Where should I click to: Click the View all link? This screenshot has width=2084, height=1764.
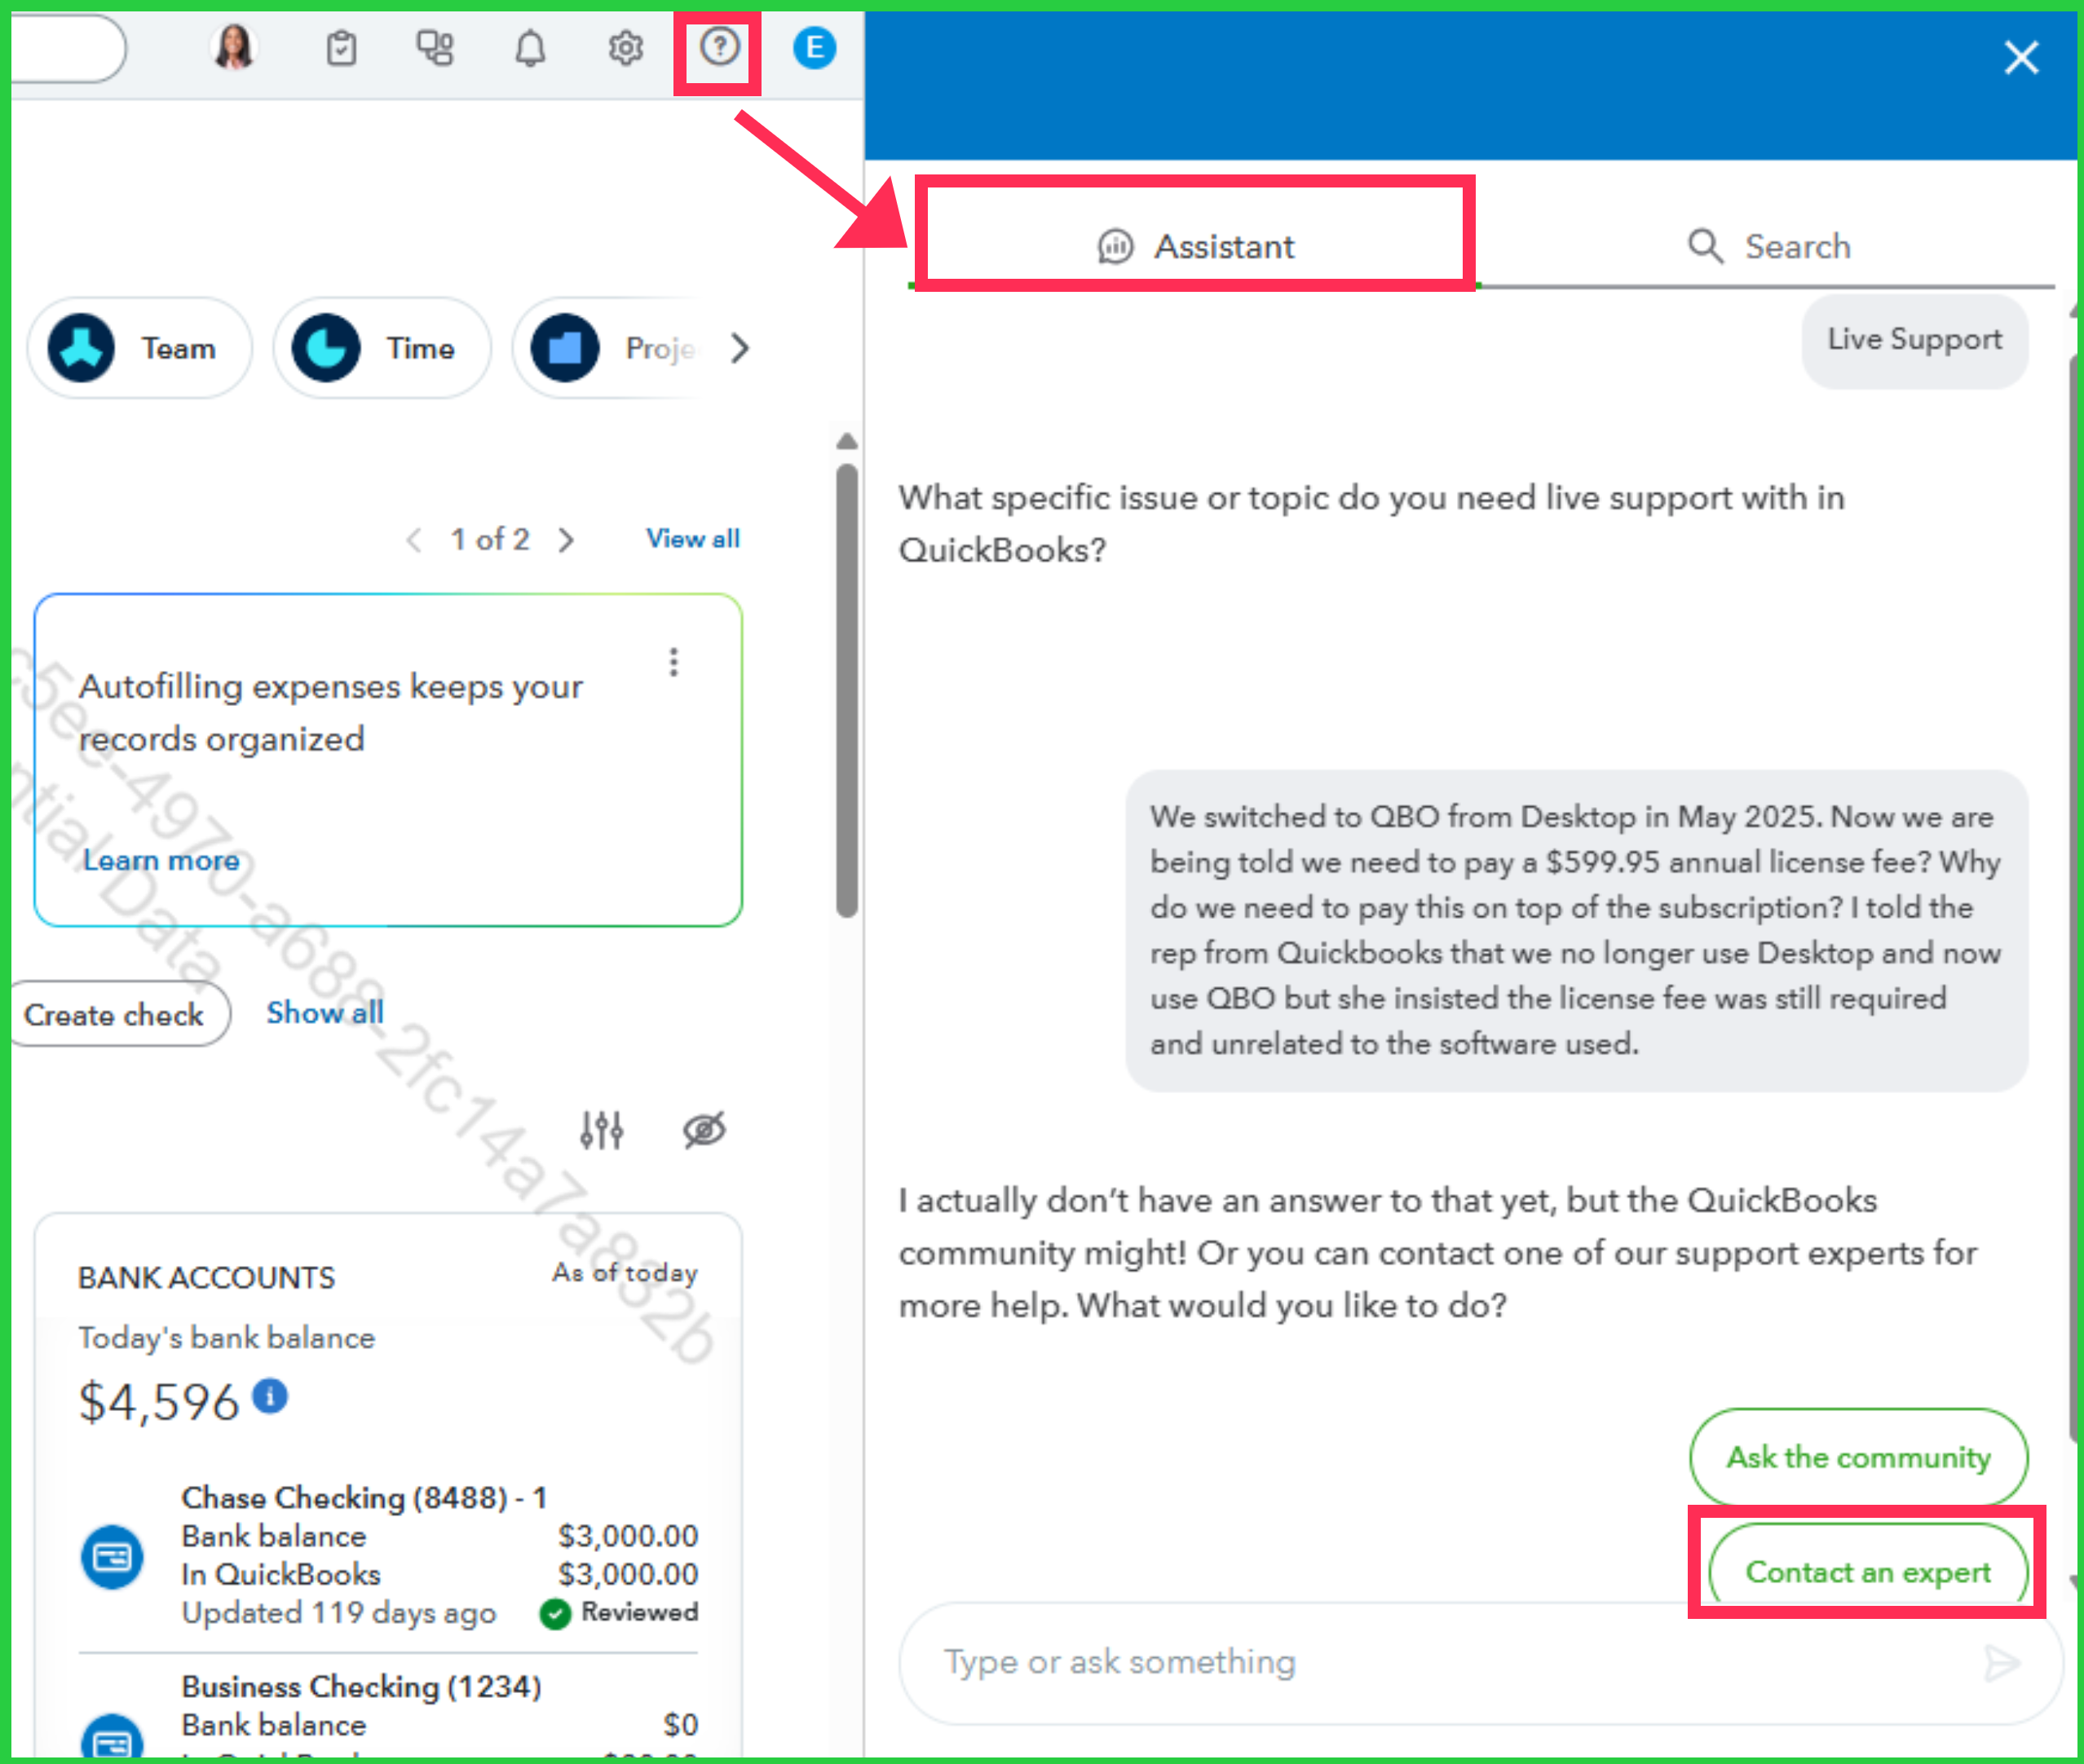tap(692, 539)
